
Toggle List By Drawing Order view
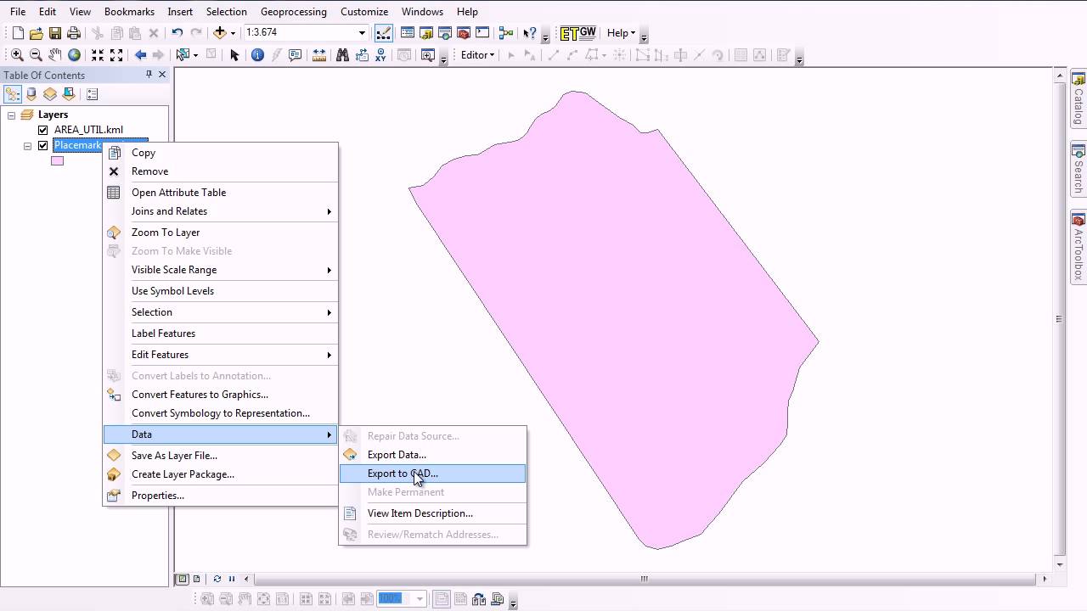click(13, 94)
